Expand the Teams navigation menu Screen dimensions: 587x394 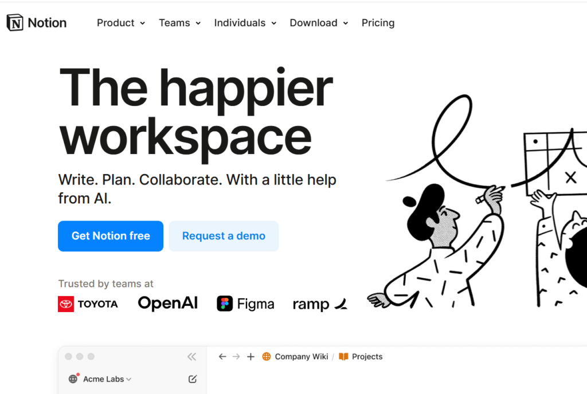[179, 23]
